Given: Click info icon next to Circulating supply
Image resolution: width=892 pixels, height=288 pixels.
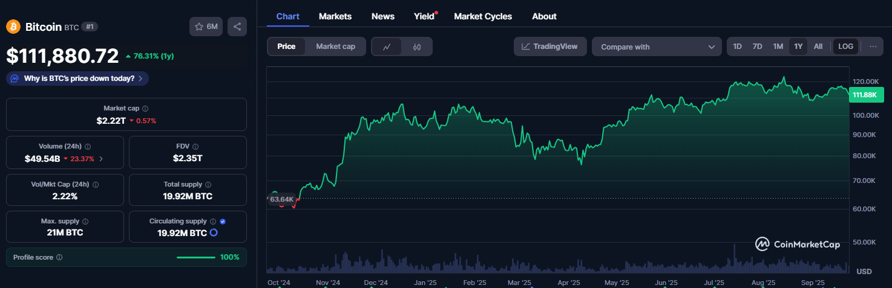Looking at the screenshot, I should coord(213,222).
